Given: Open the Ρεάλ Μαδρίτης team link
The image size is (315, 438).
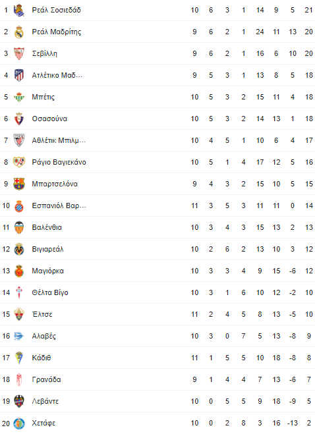Looking at the screenshot, I should [57, 32].
